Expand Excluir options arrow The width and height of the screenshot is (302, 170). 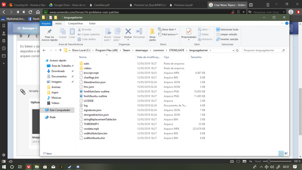coord(128,40)
